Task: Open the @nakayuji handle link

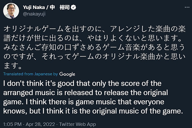Action: coord(34,14)
